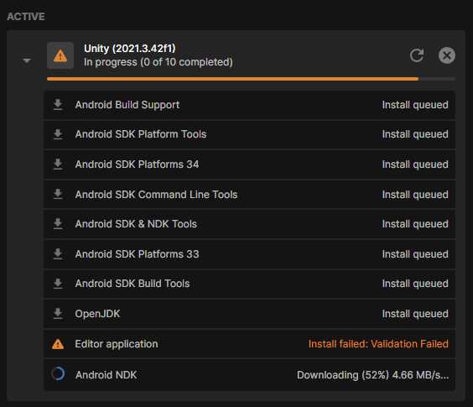The width and height of the screenshot is (473, 407).
Task: Click 'Install queued' for Android SDK Platform Tools
Action: [415, 134]
